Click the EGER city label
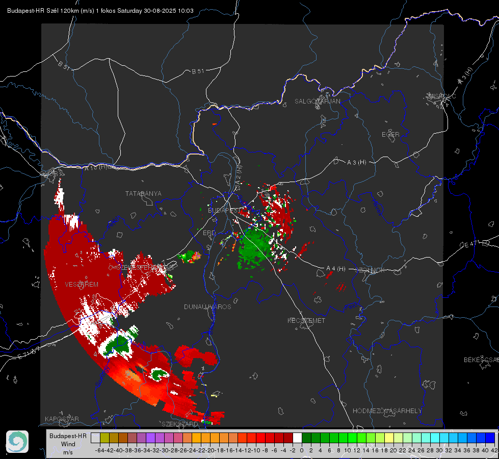Viewport: 499px width, 459px height. (390, 135)
